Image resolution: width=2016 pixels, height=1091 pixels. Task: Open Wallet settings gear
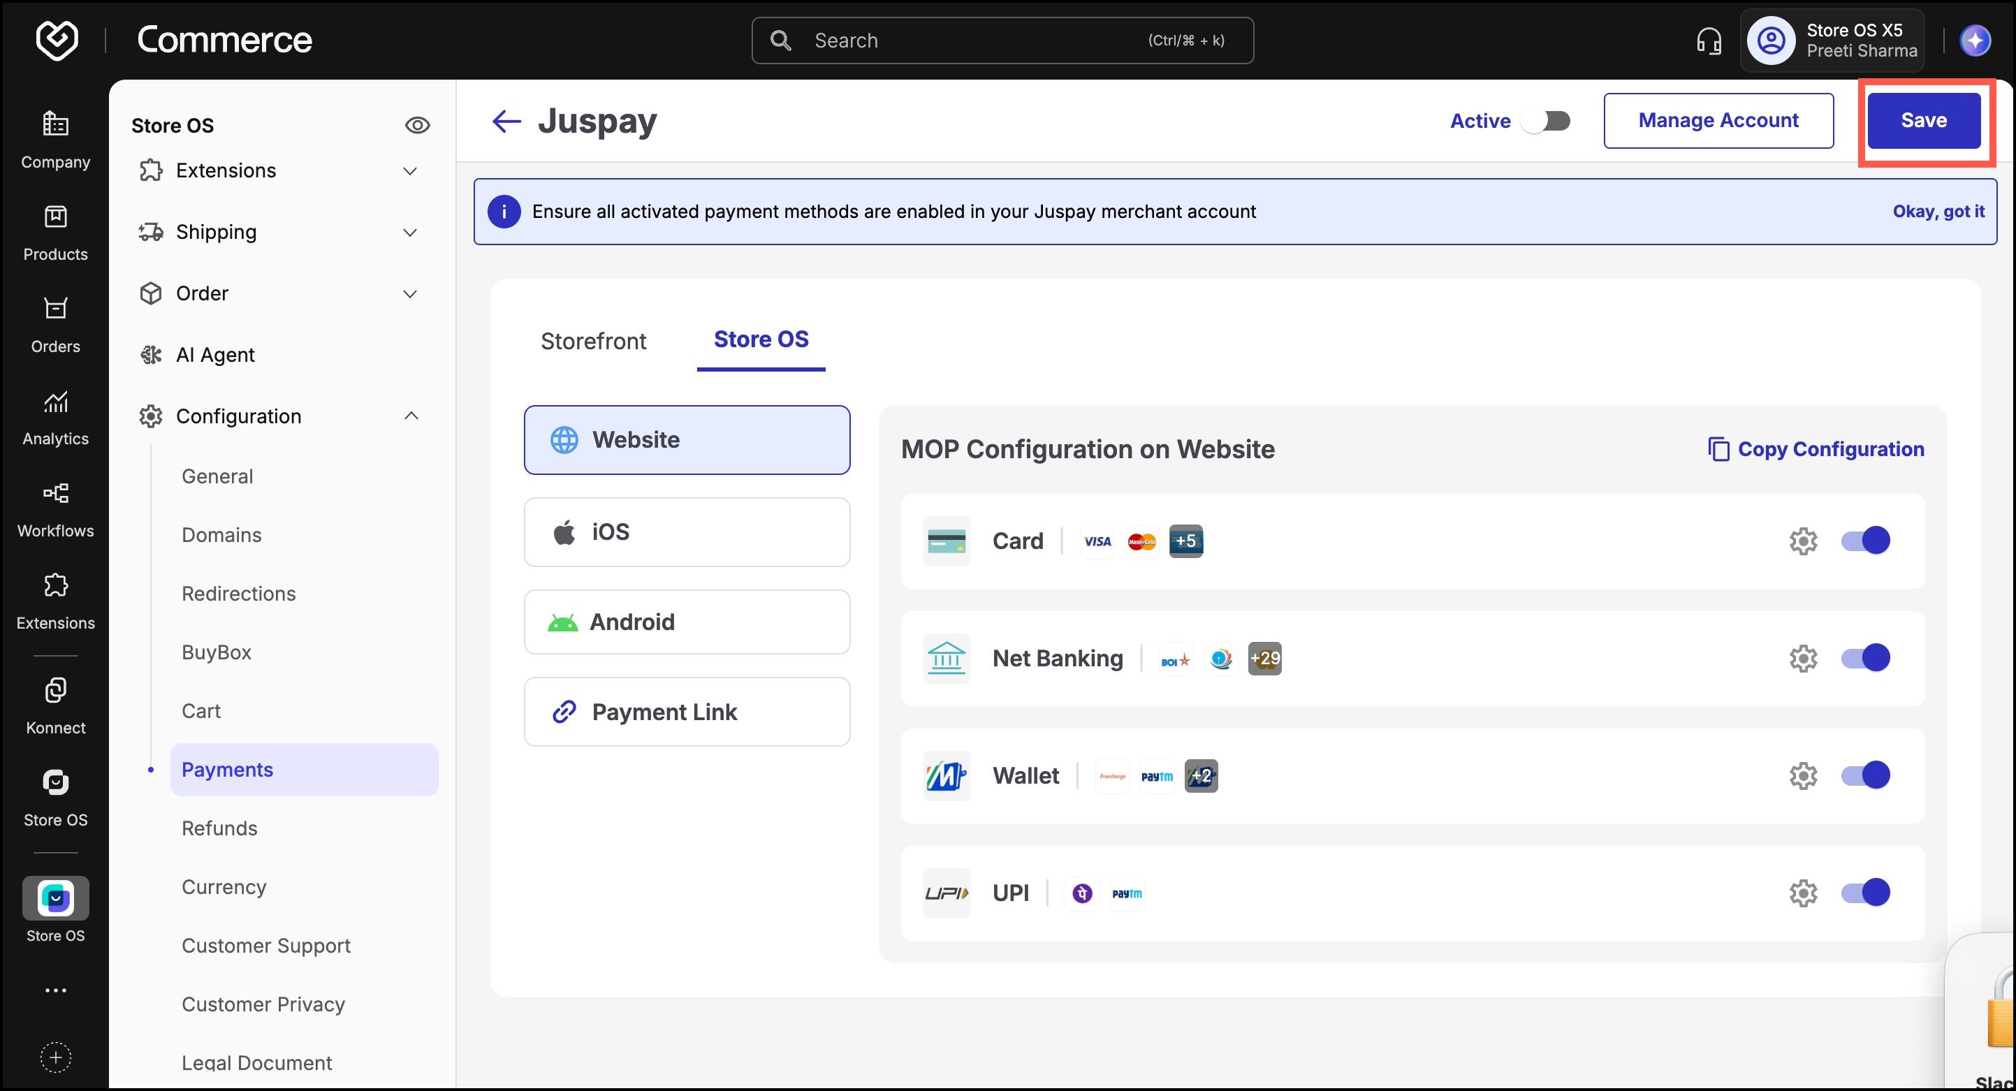[1803, 775]
